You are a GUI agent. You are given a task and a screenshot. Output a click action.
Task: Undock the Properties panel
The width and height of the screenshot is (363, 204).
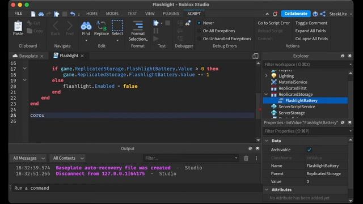point(343,122)
